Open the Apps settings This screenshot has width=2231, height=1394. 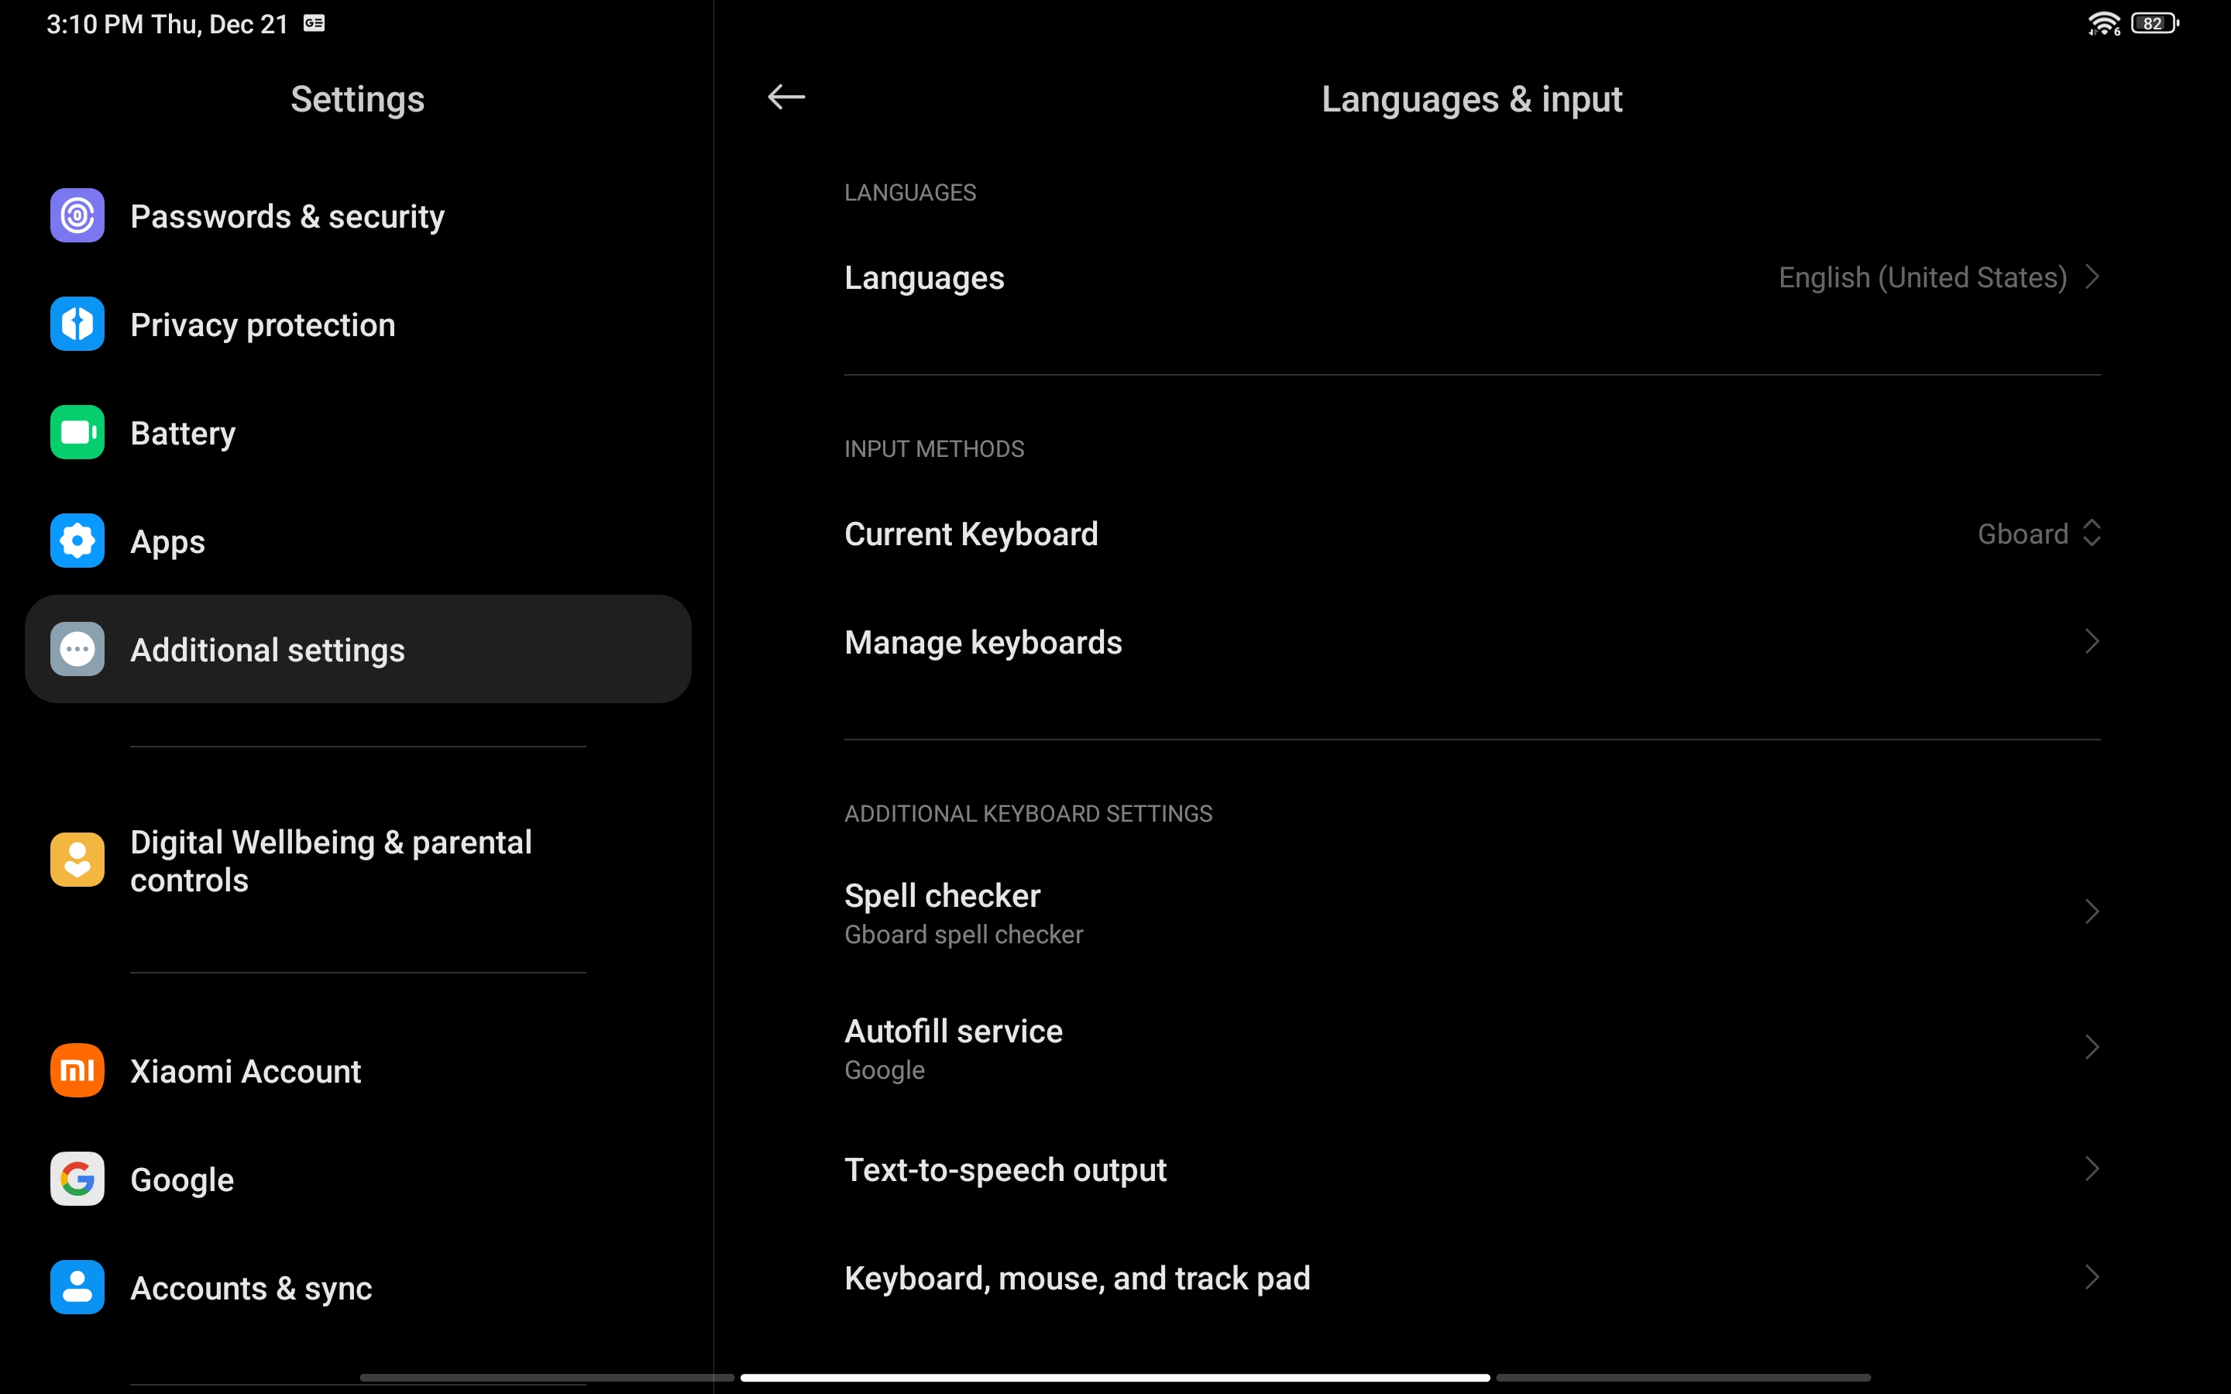358,541
